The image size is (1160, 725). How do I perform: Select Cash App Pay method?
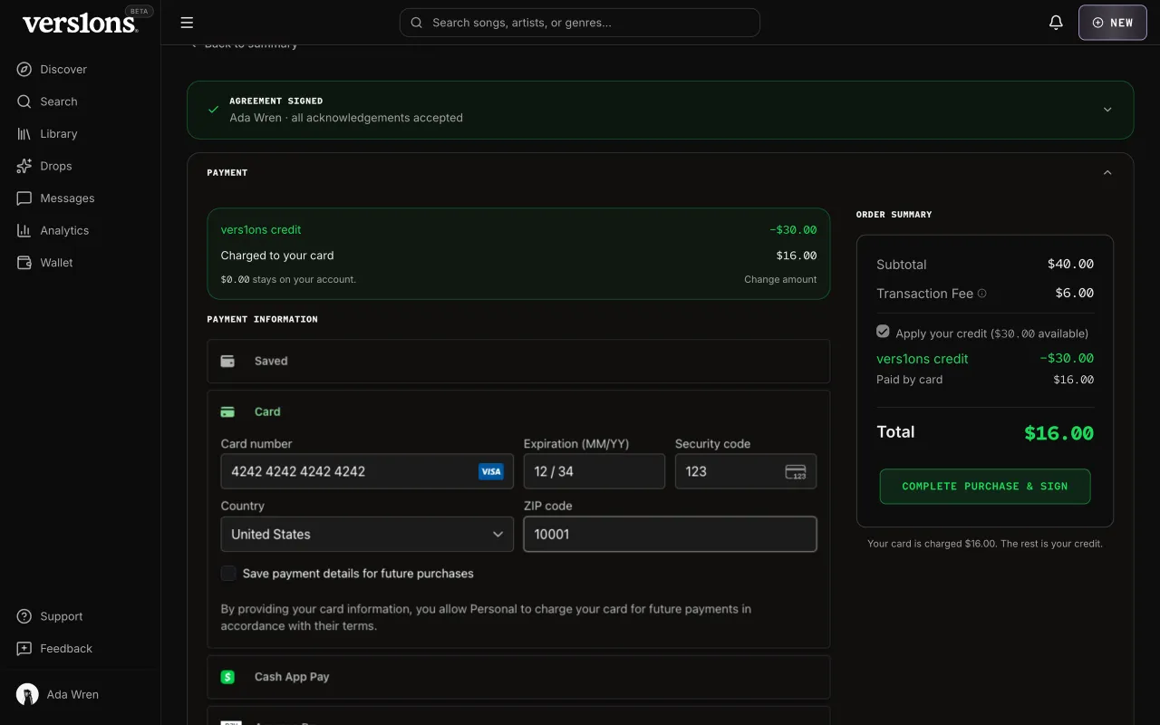click(518, 677)
